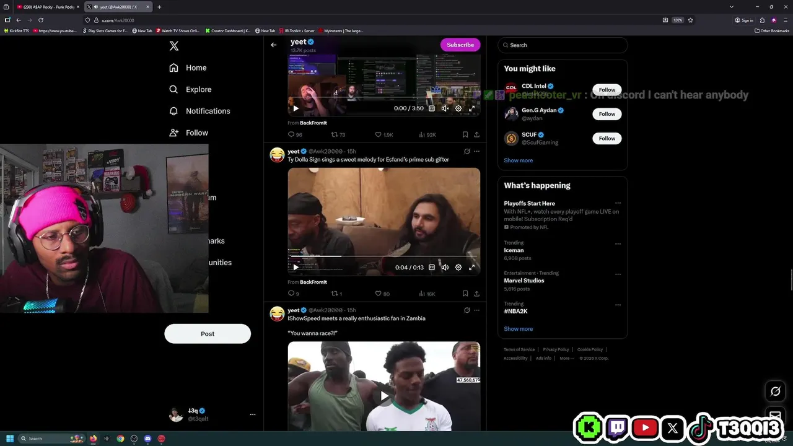Enter fullscreen on the 3:50 video
793x446 pixels.
coord(471,108)
